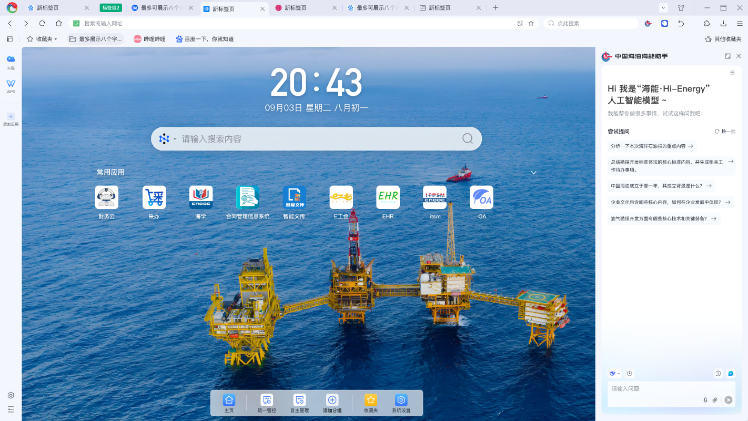Open the 财务云 app icon
The width and height of the screenshot is (748, 421).
106,197
